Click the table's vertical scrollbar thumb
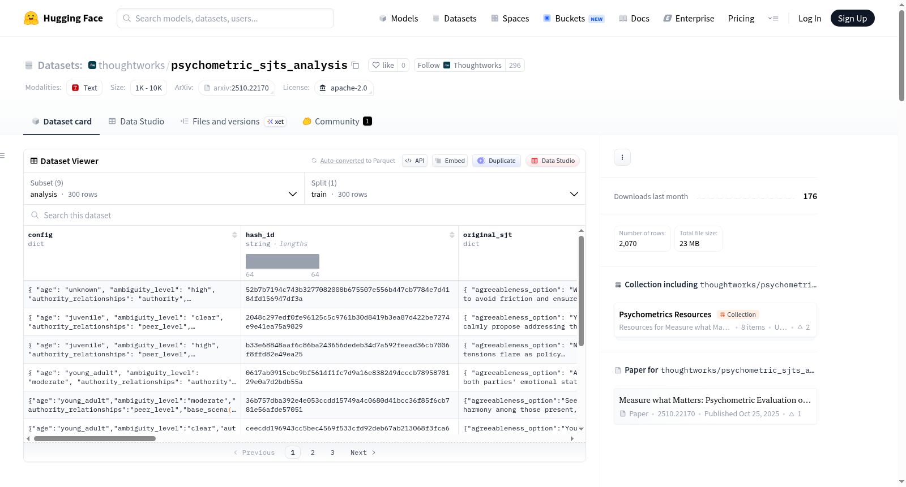Viewport: 906px width, 487px height. 581,291
